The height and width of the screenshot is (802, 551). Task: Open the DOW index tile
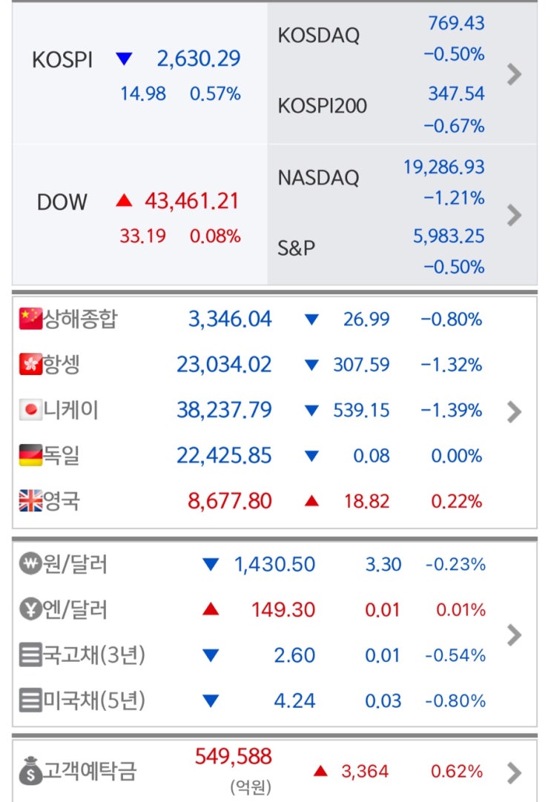pyautogui.click(x=139, y=215)
